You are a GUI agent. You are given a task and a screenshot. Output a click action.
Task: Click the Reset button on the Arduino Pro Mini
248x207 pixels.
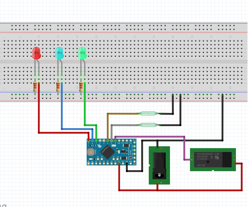click(x=90, y=151)
